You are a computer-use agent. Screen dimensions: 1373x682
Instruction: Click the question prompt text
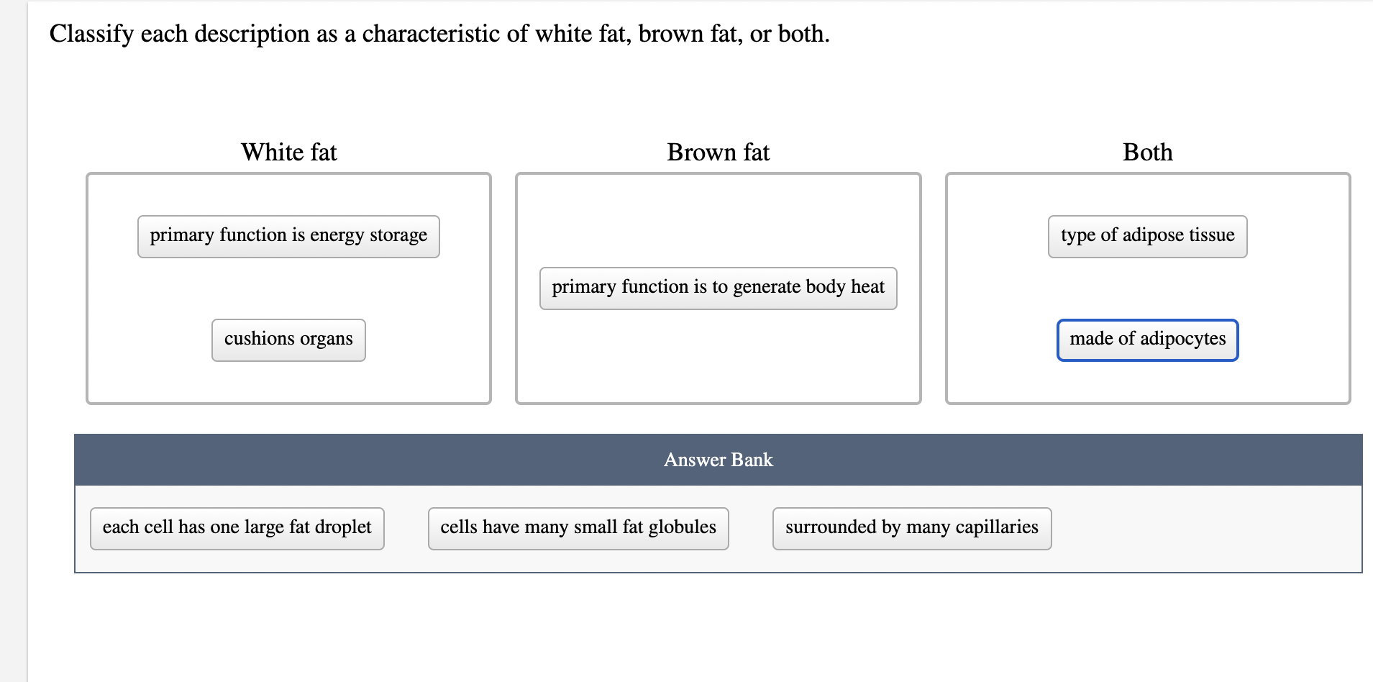(x=439, y=33)
